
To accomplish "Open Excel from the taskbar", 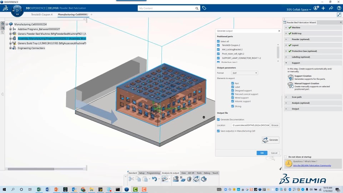I will click(x=39, y=189).
